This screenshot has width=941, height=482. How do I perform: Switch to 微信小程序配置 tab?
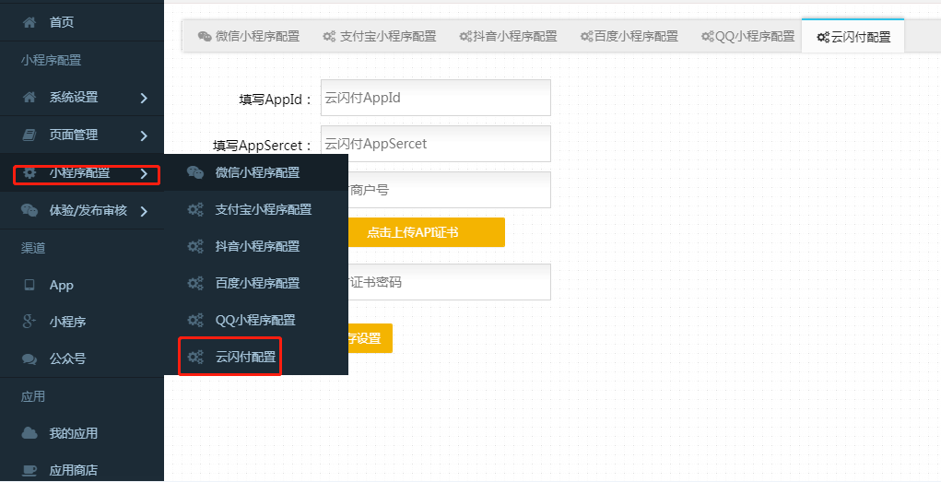(249, 36)
